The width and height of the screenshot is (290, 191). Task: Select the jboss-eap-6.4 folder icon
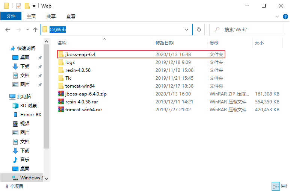(61, 54)
